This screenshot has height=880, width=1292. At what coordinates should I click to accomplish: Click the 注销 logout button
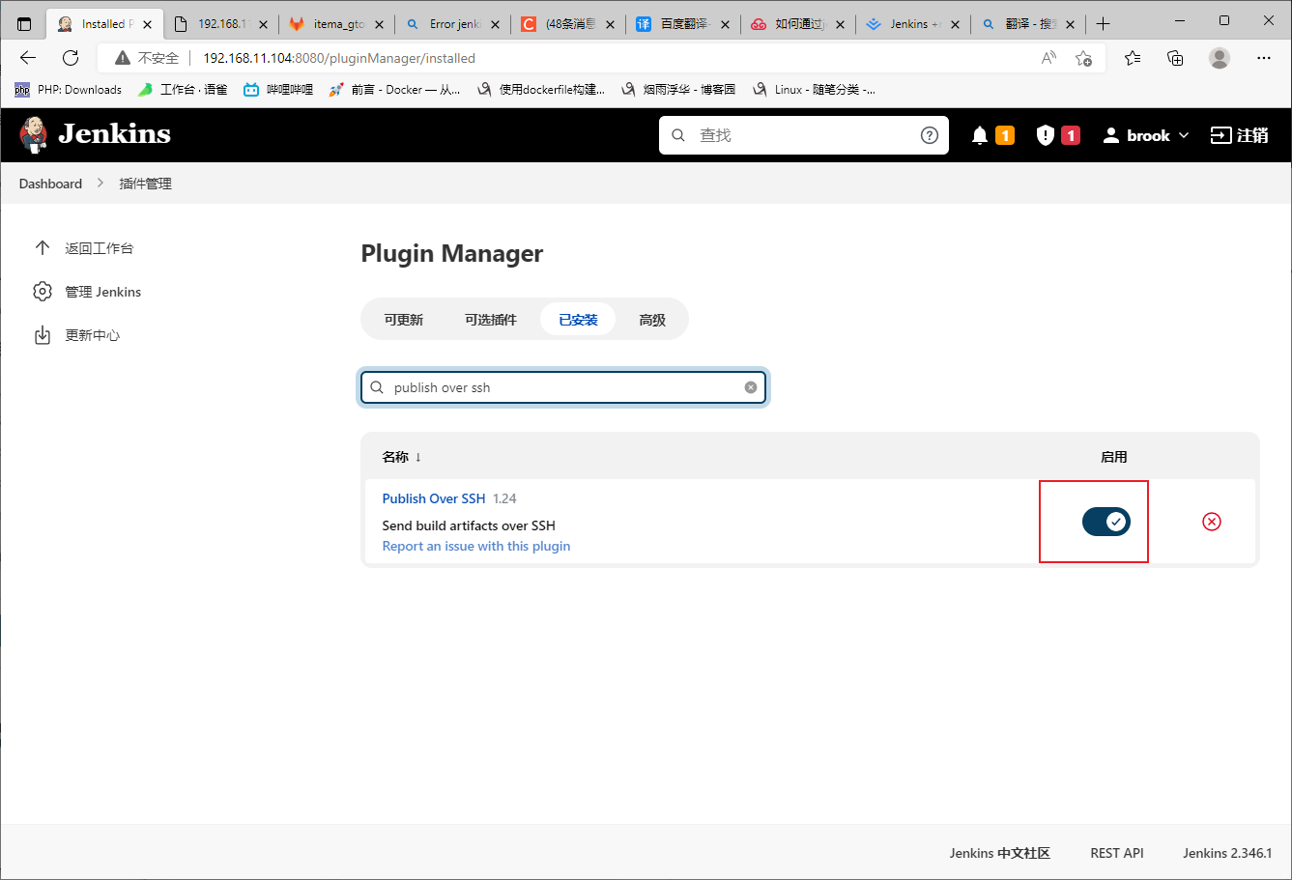(x=1240, y=135)
